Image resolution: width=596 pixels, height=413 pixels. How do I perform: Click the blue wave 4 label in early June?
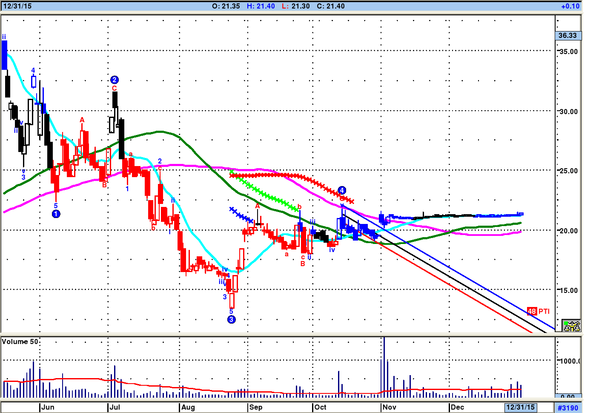(x=33, y=70)
